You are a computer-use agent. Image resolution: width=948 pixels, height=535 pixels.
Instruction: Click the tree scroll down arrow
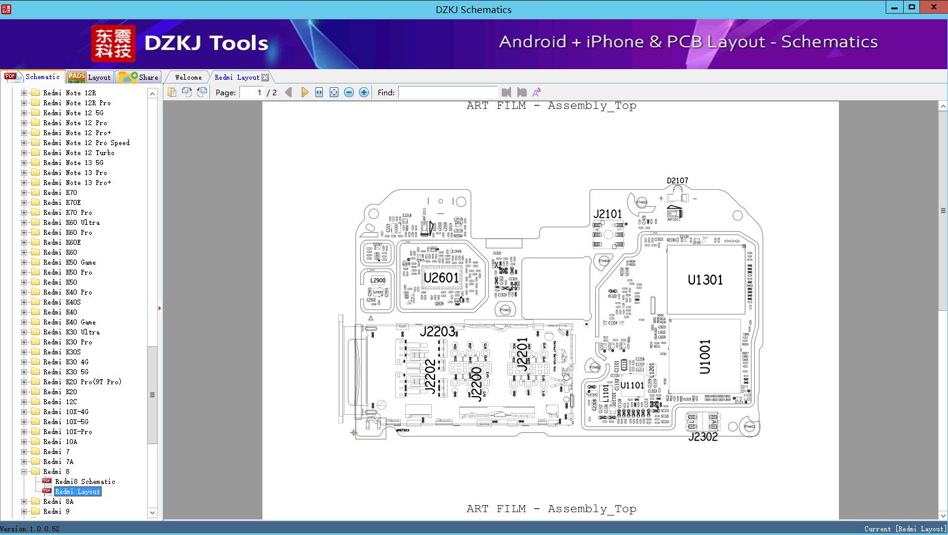(152, 513)
